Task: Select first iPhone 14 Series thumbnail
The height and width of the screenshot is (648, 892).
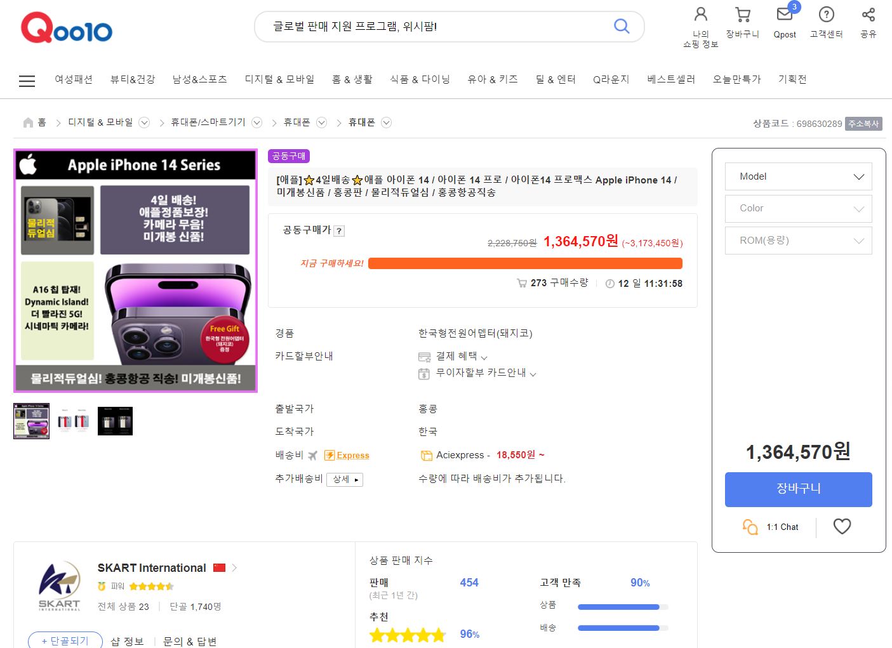Action: (31, 421)
